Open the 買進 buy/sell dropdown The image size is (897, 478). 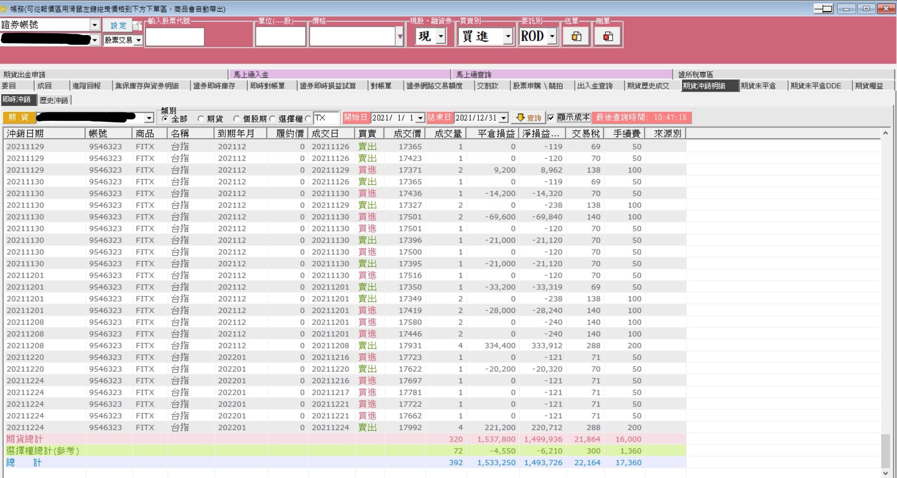point(508,37)
